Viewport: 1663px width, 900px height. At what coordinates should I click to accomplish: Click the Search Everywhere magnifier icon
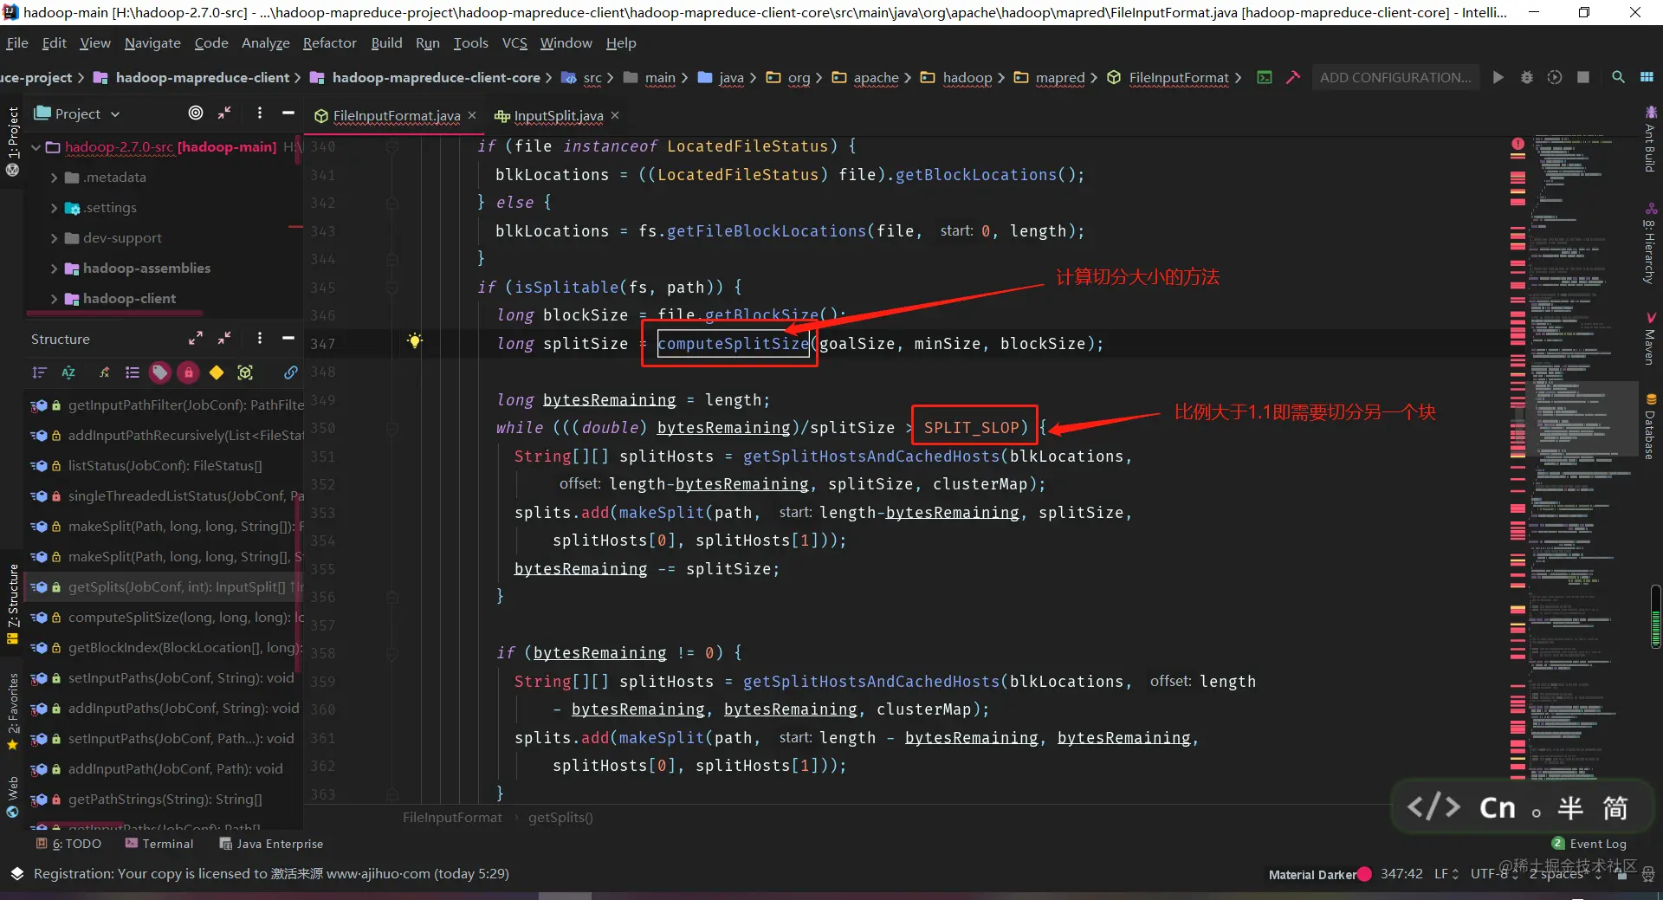[1618, 77]
